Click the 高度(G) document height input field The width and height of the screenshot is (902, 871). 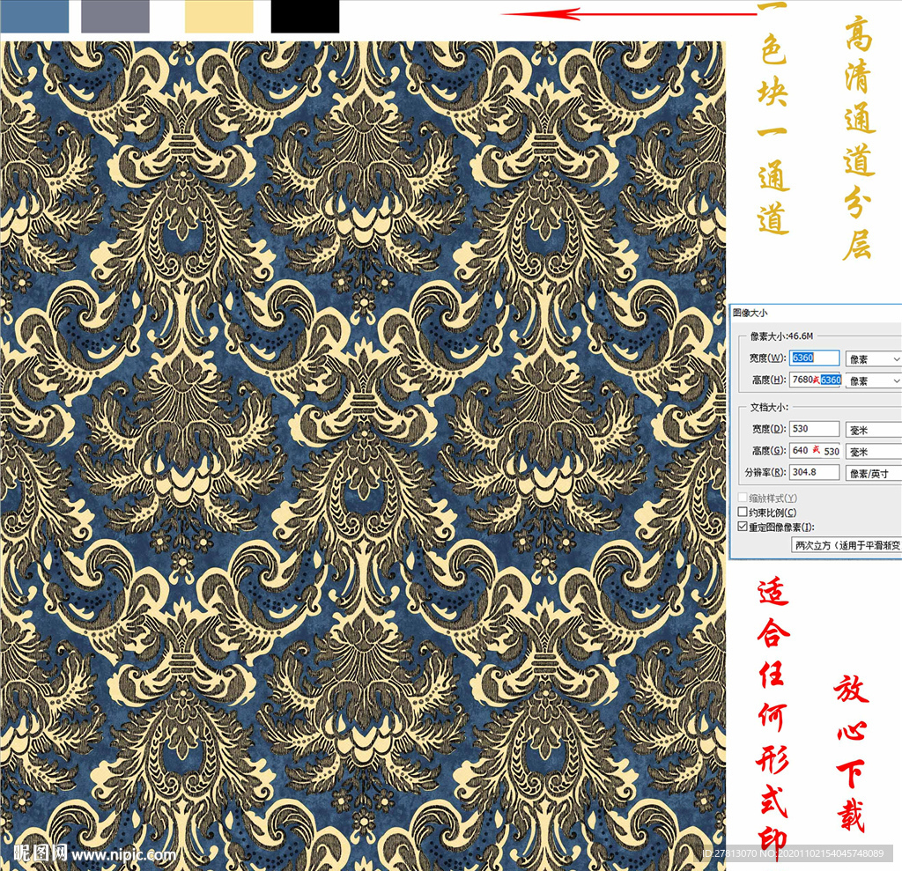[x=815, y=450]
